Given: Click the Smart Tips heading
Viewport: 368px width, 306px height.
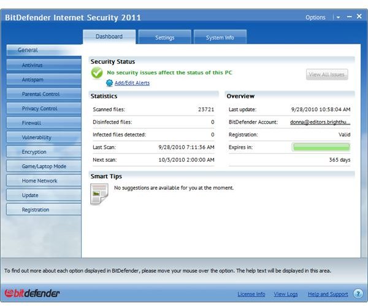Looking at the screenshot, I should pos(106,176).
